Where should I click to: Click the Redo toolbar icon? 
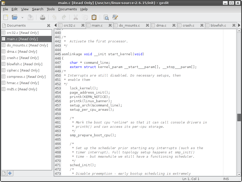tap(64, 17)
